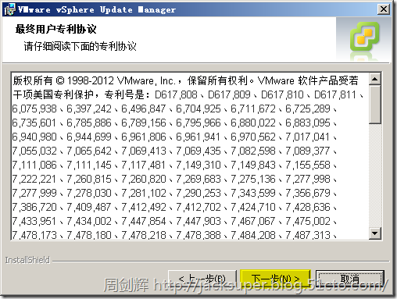
Task: Click the scrollbar up arrow in patent text
Action: coord(375,79)
